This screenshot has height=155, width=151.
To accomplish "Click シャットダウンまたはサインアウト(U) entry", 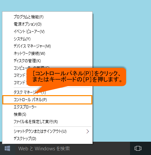I will pos(47,131).
